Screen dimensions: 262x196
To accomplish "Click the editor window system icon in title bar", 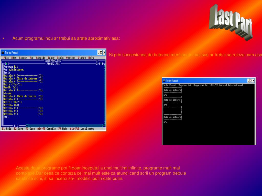I will 3,53.
